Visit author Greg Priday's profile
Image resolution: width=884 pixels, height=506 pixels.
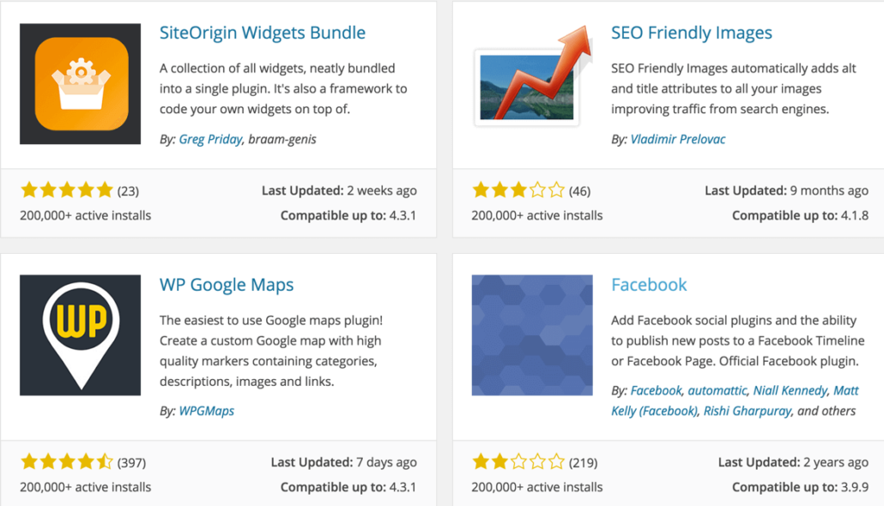tap(210, 139)
